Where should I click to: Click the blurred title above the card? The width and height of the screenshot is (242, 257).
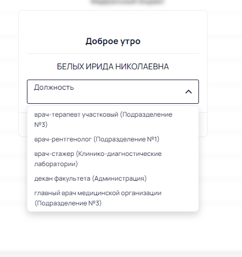(x=127, y=2)
